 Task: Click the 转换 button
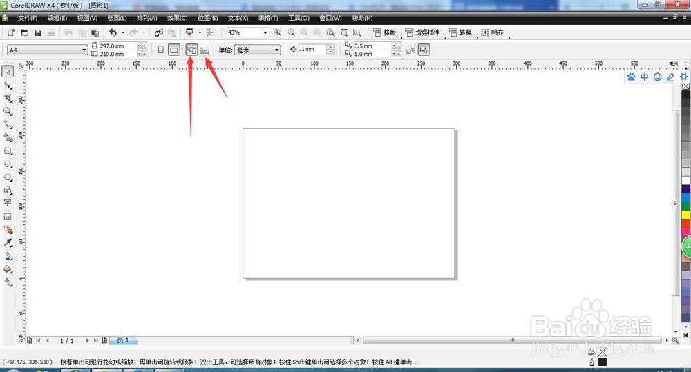tap(460, 32)
